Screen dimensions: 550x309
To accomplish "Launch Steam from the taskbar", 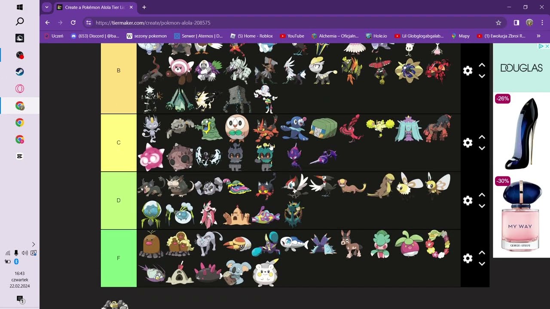I will click(x=20, y=72).
